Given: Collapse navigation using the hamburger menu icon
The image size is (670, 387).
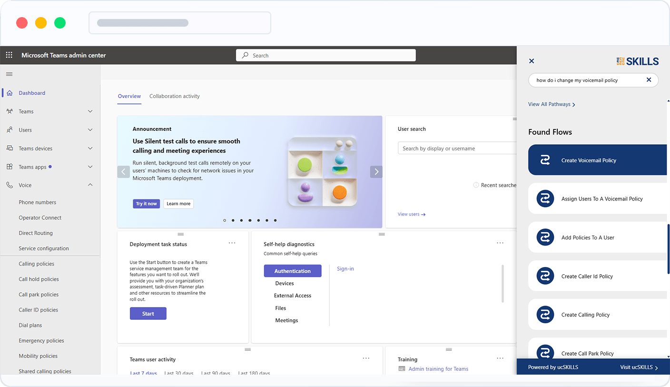Looking at the screenshot, I should point(9,74).
